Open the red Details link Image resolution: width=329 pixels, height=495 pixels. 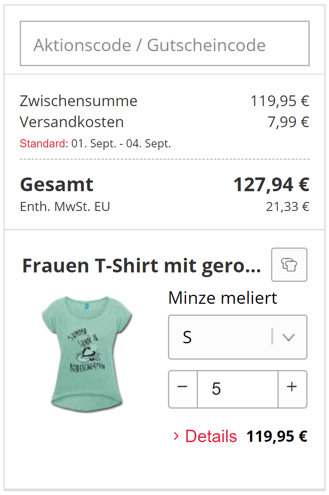point(211,437)
